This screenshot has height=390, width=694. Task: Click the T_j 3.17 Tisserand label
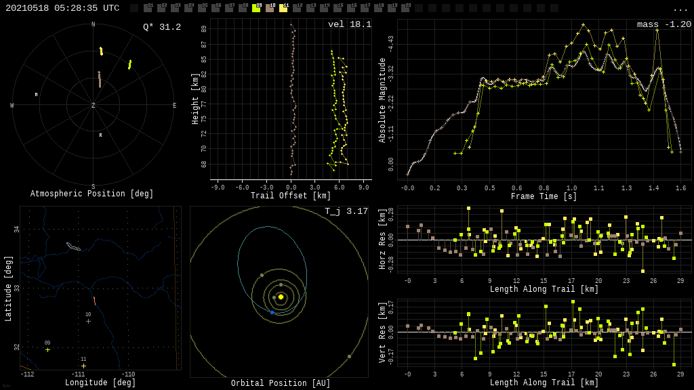(x=346, y=211)
